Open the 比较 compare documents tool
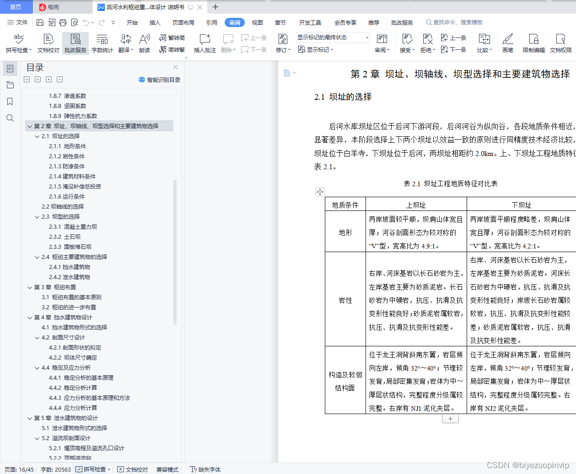Image resolution: width=576 pixels, height=474 pixels. click(484, 43)
